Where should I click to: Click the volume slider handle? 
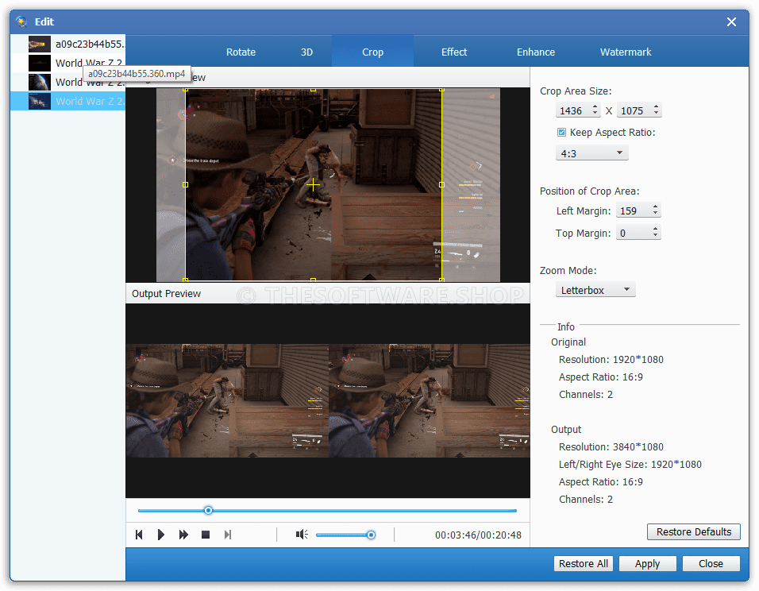(x=371, y=535)
